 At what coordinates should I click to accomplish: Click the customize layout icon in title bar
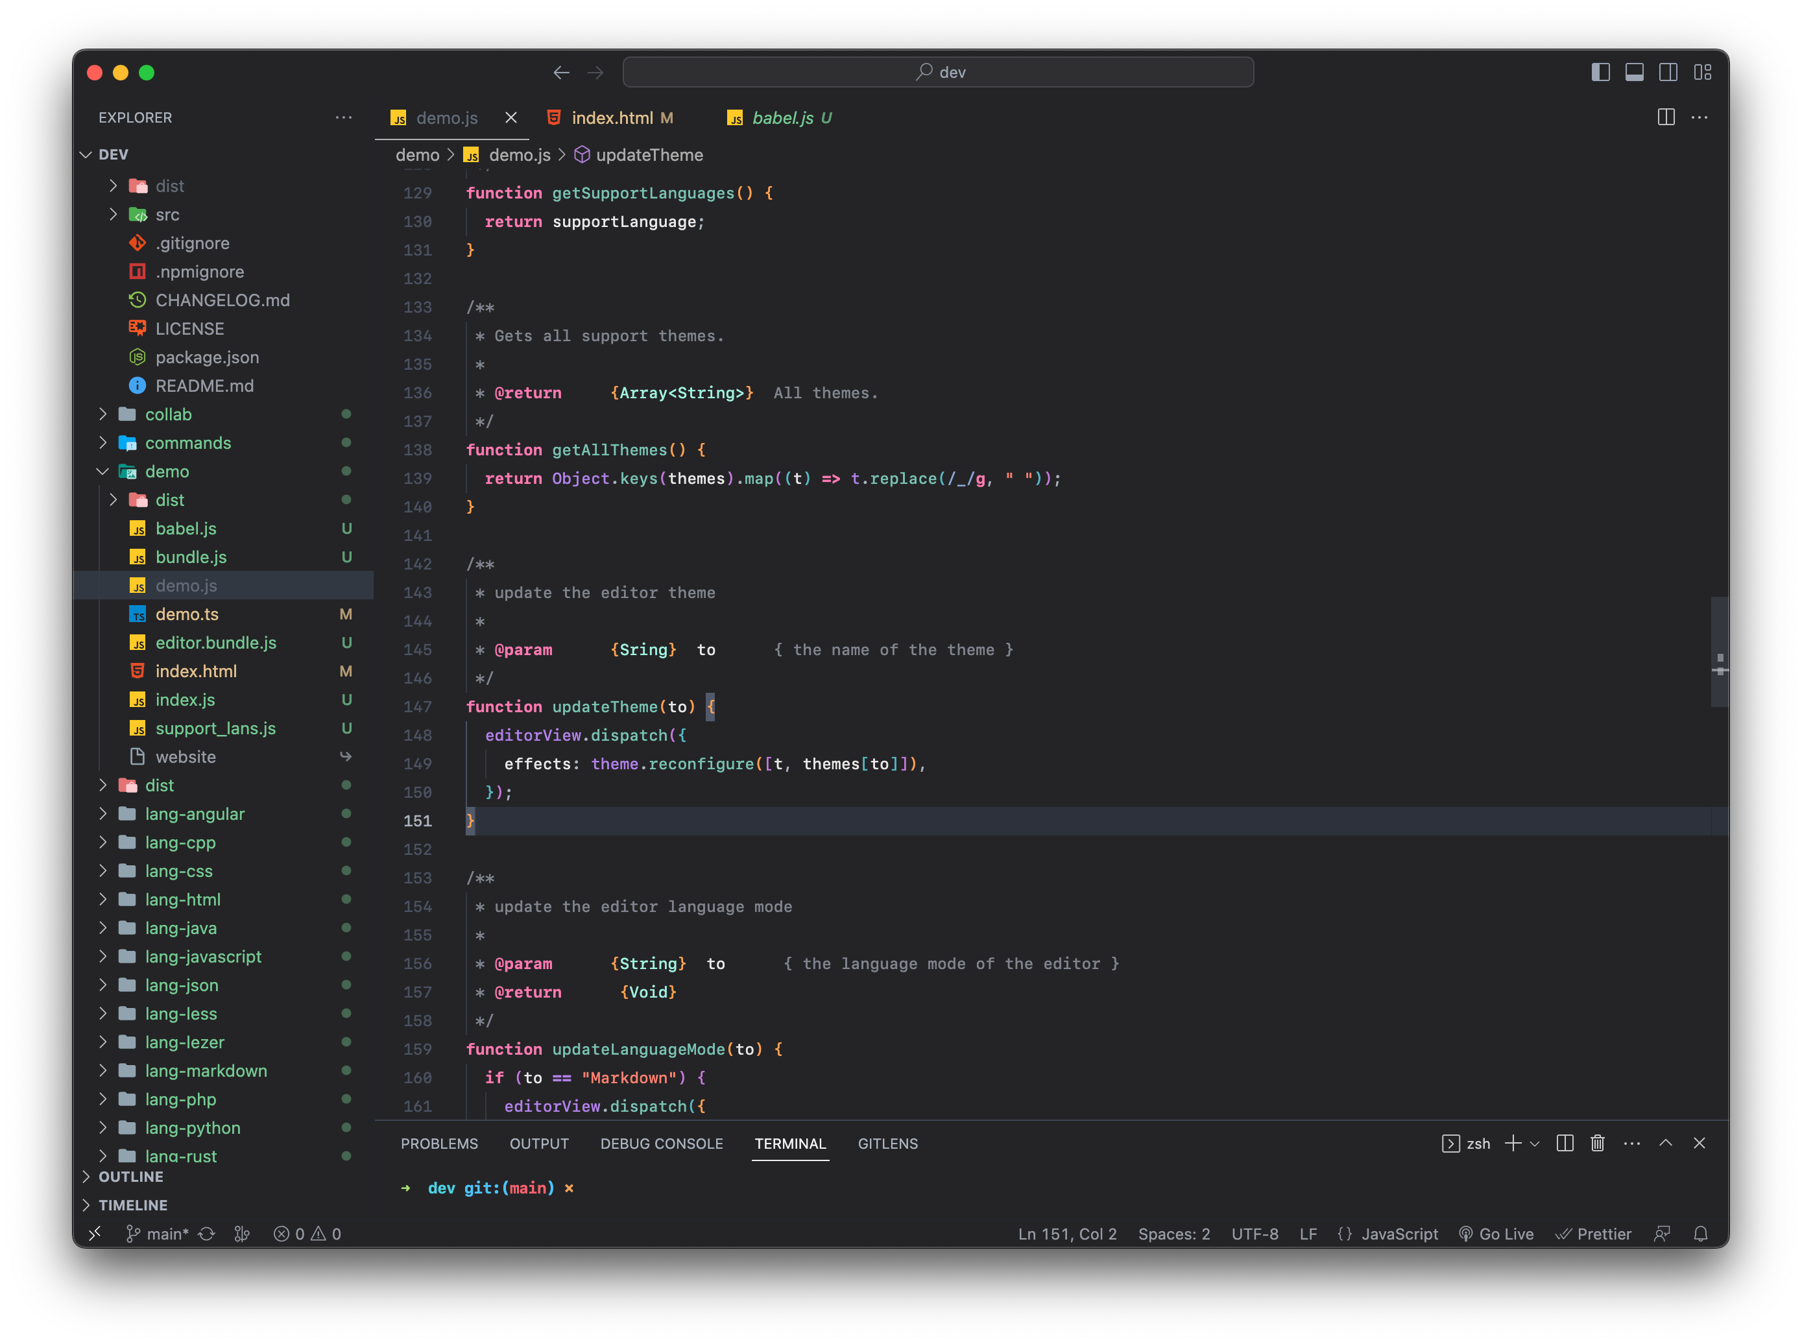(1703, 73)
